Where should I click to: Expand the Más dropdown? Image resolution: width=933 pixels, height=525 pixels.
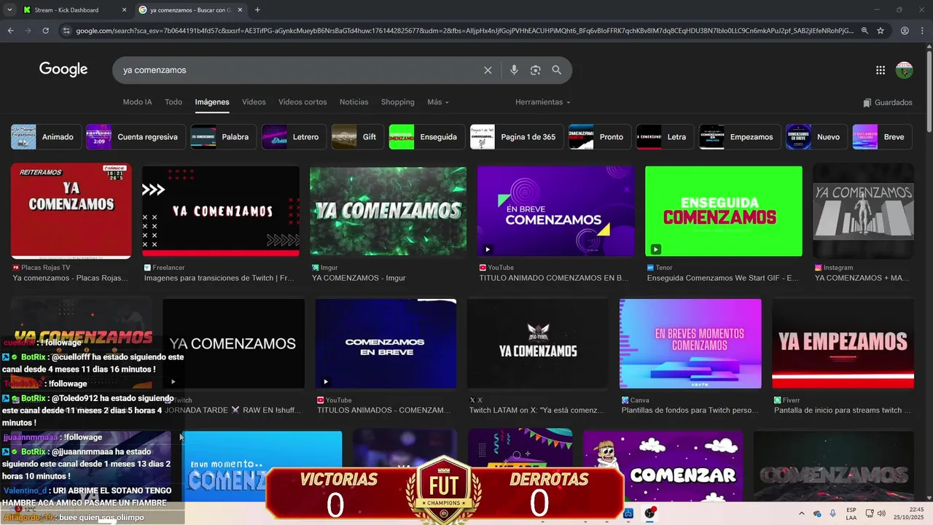438,102
